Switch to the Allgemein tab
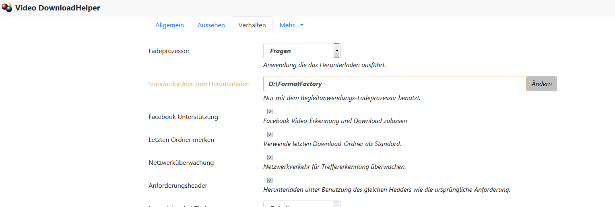The height and width of the screenshot is (207, 615). point(169,25)
